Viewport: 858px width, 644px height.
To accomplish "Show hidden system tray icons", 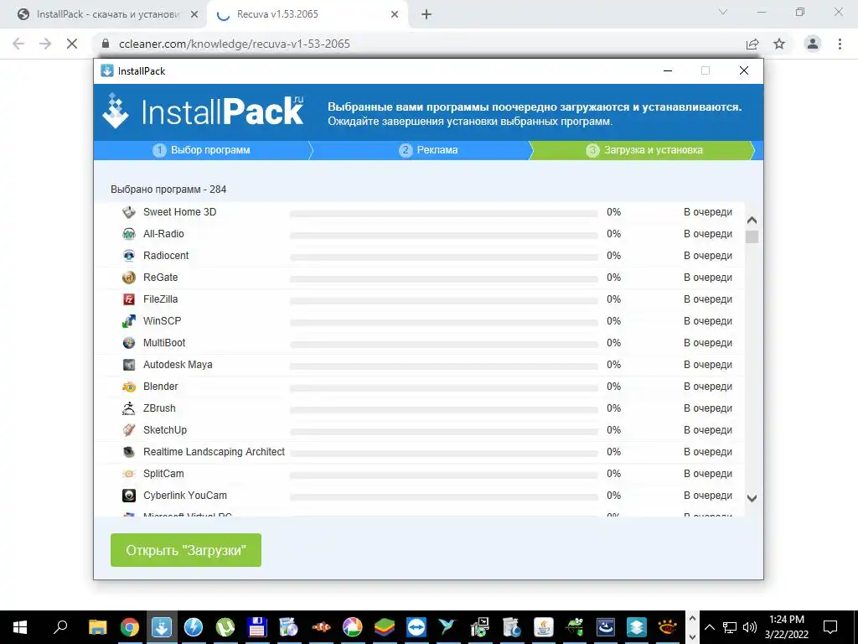I will click(709, 627).
